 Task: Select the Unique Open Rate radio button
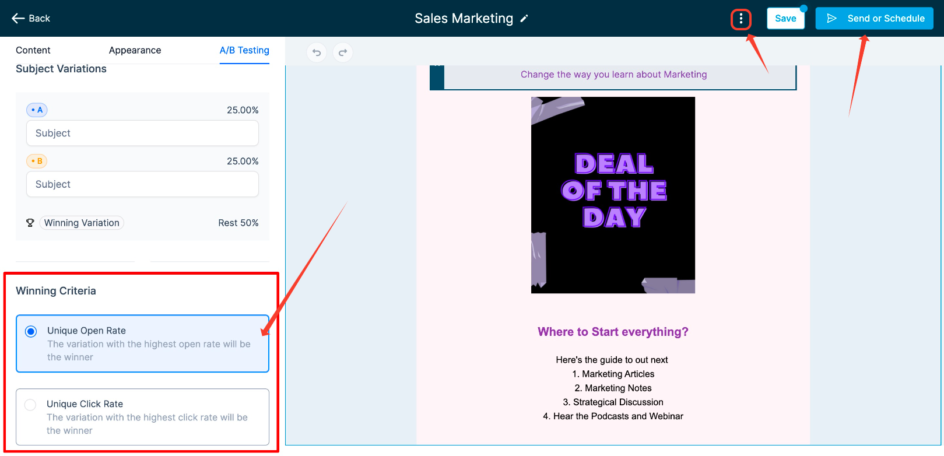click(31, 331)
